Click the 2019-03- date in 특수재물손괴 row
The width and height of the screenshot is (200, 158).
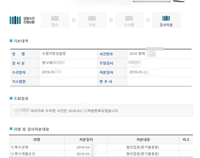[83, 154]
